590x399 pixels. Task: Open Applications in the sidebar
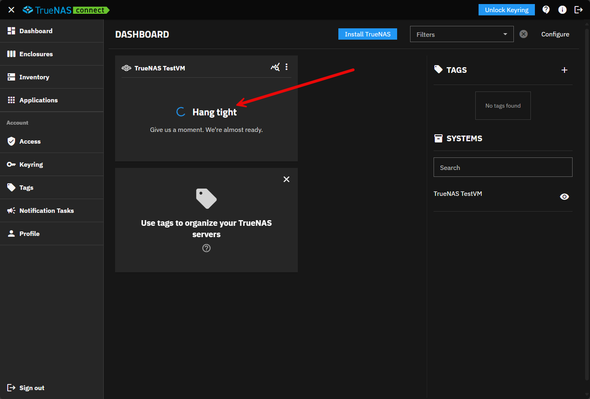pos(52,100)
